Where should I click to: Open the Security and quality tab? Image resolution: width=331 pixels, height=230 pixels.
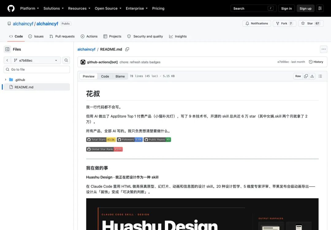145,36
